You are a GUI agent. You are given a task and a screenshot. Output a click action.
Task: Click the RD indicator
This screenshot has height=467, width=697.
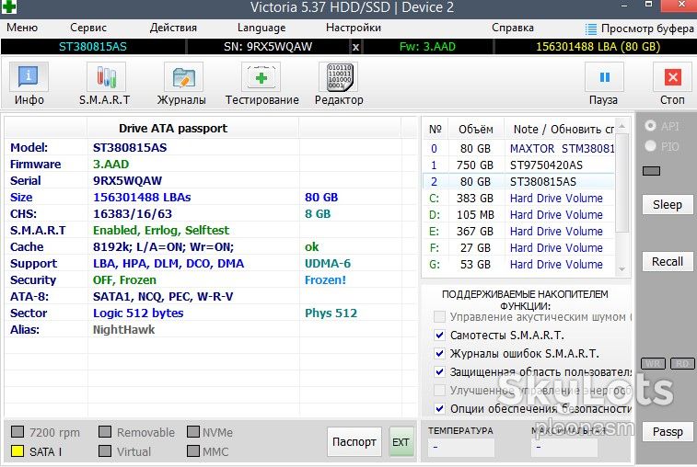click(x=682, y=363)
